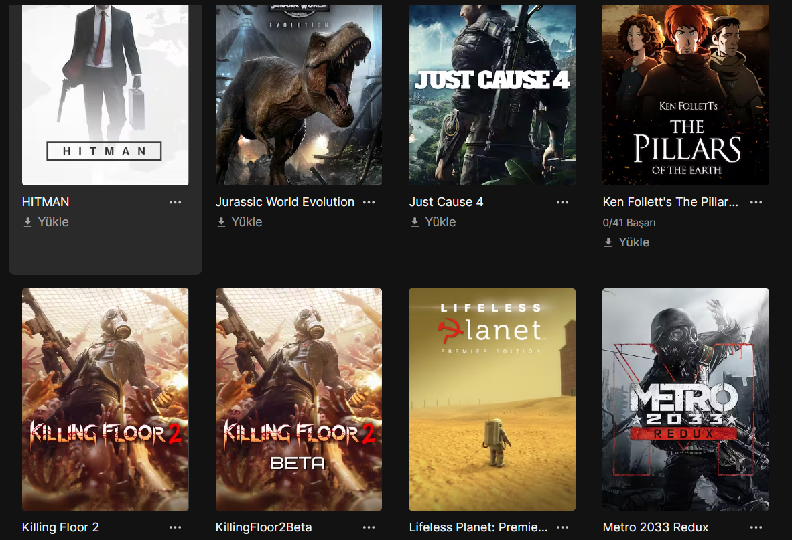The height and width of the screenshot is (540, 792).
Task: Open KillingFloor2Beta three-dot menu
Action: pyautogui.click(x=369, y=527)
